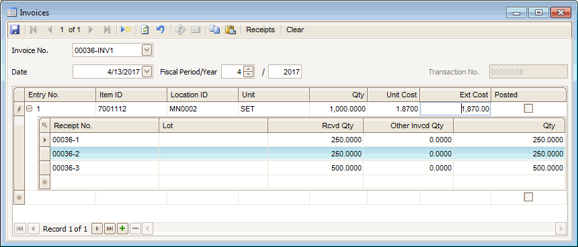Screen dimensions: 578x247
Task: Collapse entry 1 receipt details
Action: pos(30,109)
